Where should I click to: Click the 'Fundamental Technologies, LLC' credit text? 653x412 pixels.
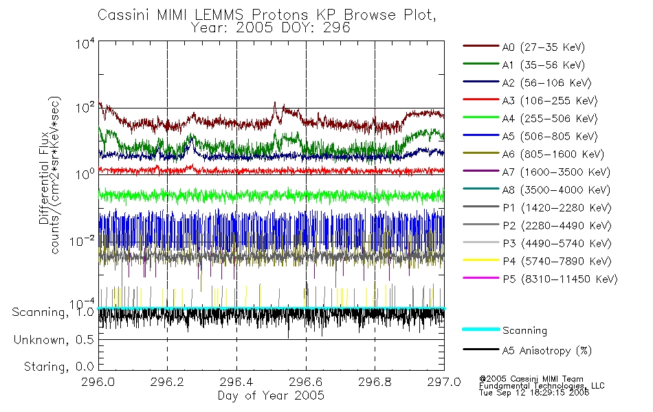pyautogui.click(x=542, y=386)
